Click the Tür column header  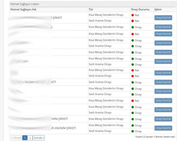(x=91, y=9)
